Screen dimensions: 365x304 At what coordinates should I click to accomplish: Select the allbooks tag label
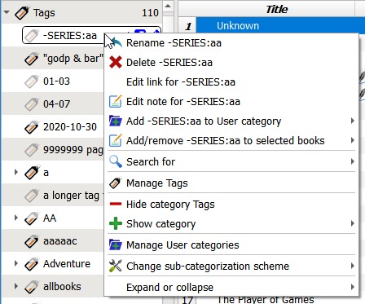pyautogui.click(x=62, y=287)
